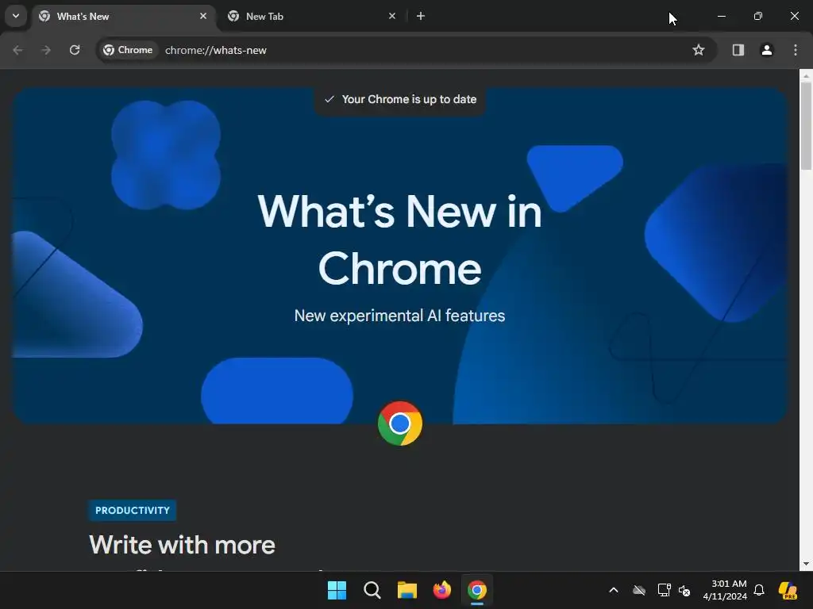Close the New Tab tab
Image resolution: width=813 pixels, height=609 pixels.
click(392, 16)
